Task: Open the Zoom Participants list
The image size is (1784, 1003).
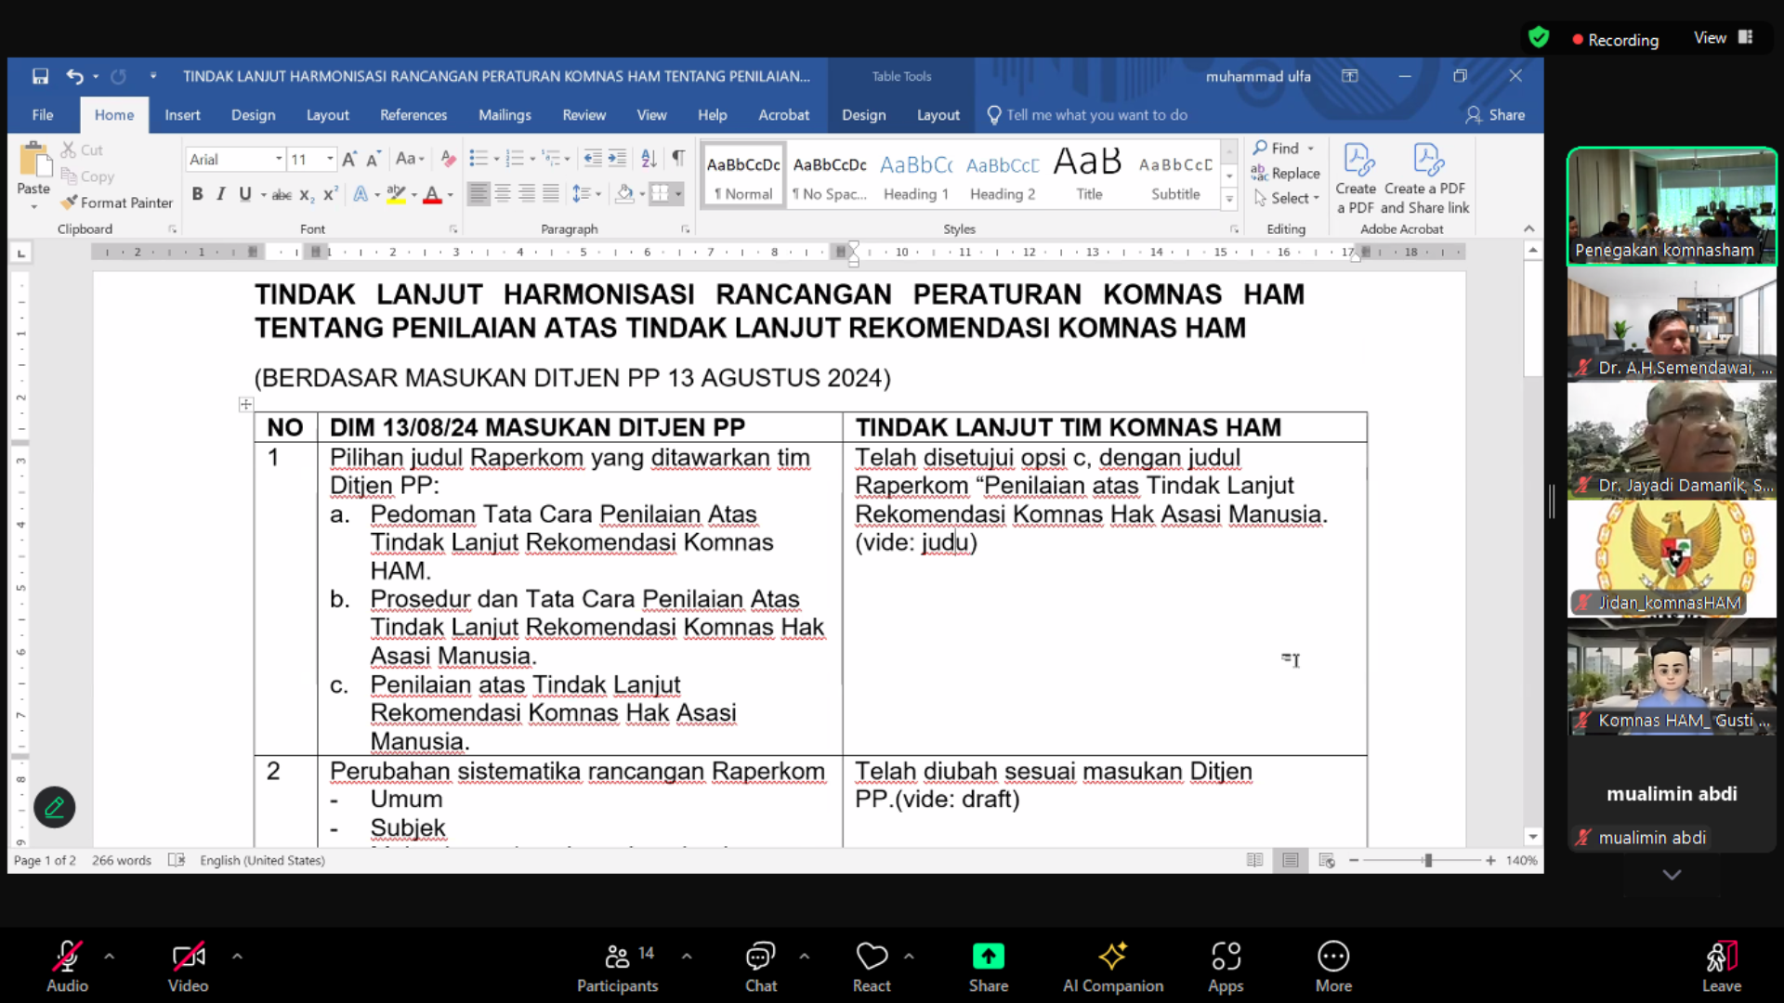Action: (x=618, y=967)
